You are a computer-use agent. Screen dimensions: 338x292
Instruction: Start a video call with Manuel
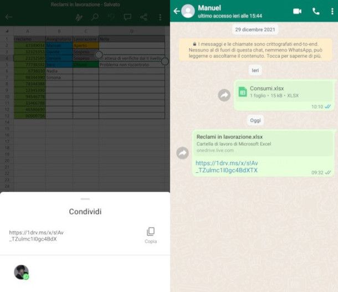tap(297, 11)
